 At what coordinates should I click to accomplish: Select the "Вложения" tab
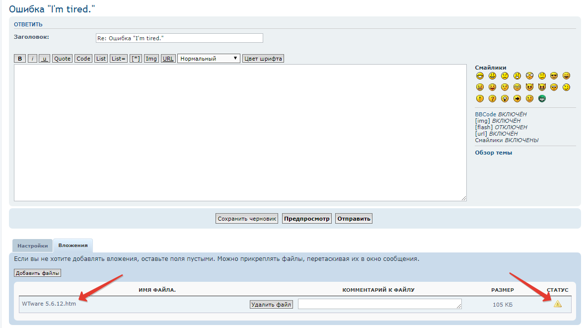(73, 246)
